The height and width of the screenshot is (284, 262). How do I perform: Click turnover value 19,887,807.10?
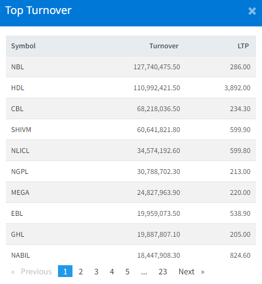[x=158, y=235]
